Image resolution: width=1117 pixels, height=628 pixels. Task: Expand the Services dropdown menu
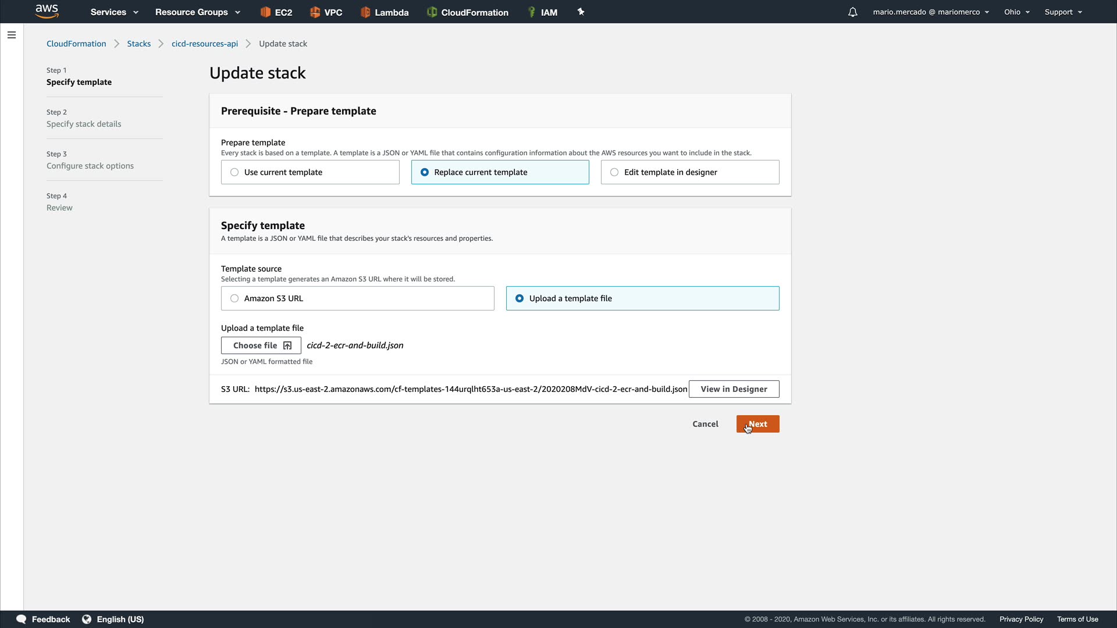click(114, 12)
